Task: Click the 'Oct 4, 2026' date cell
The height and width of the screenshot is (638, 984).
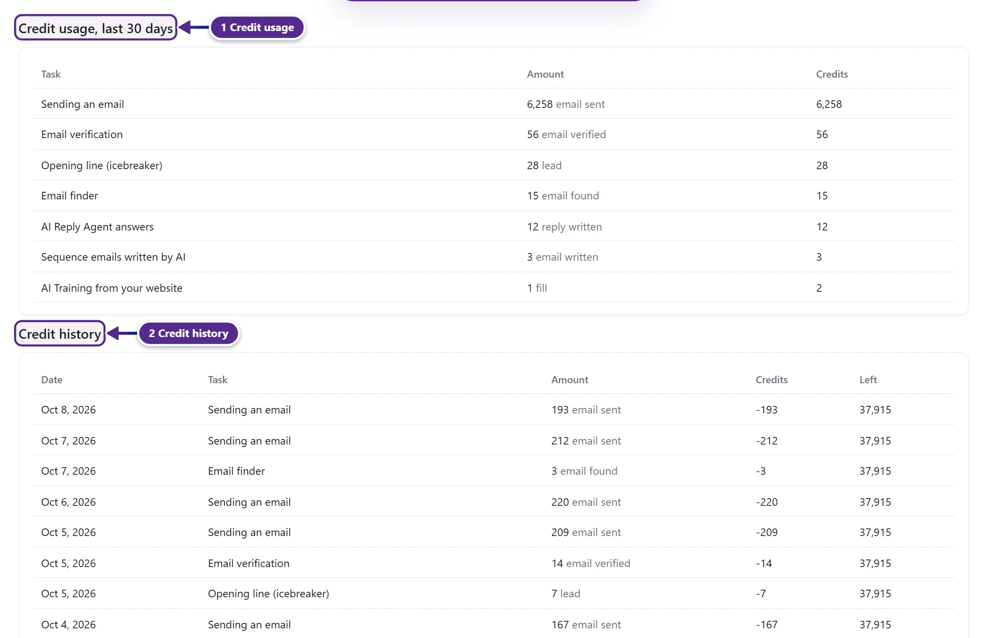Action: coord(68,625)
